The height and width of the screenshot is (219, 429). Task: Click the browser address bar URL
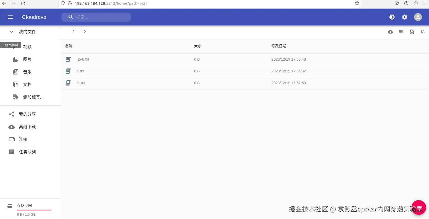pyautogui.click(x=111, y=3)
